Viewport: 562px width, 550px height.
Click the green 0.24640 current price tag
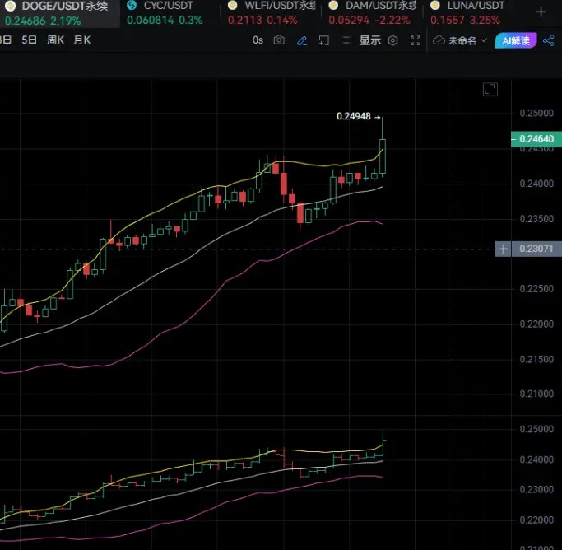click(x=536, y=139)
